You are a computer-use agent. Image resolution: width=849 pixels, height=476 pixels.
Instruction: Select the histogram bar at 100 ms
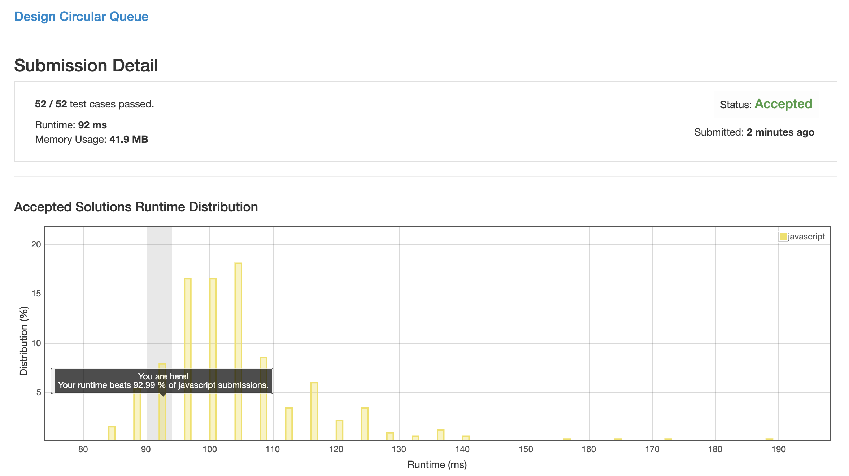pos(213,360)
